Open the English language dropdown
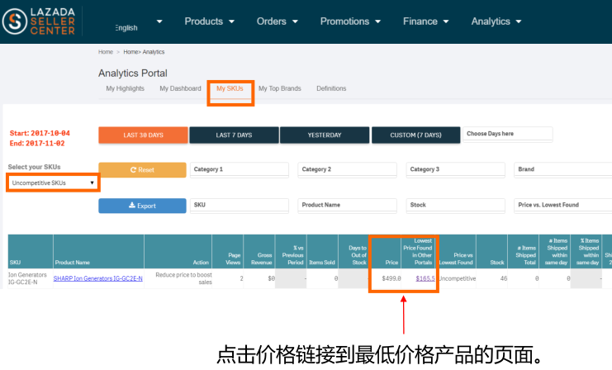Image resolution: width=612 pixels, height=370 pixels. (x=139, y=24)
